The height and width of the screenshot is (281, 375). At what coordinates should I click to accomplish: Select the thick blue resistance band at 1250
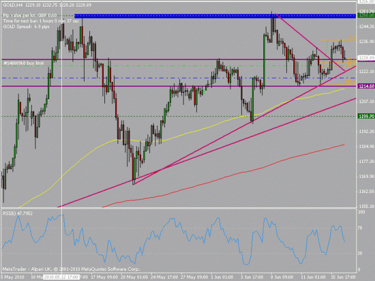pyautogui.click(x=215, y=16)
